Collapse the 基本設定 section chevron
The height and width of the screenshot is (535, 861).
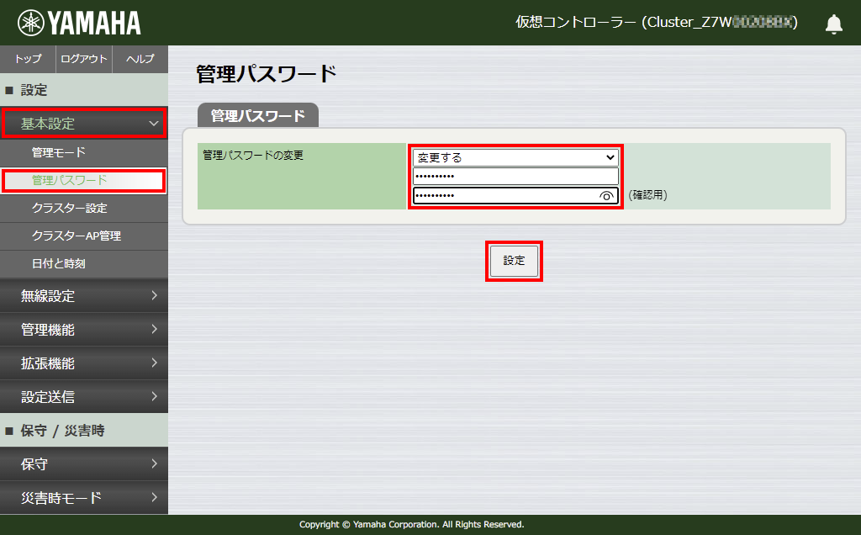coord(151,123)
